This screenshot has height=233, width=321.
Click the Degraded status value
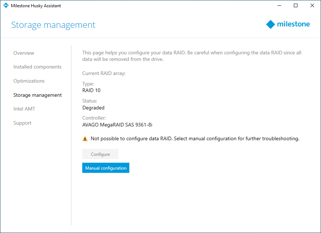(x=93, y=108)
